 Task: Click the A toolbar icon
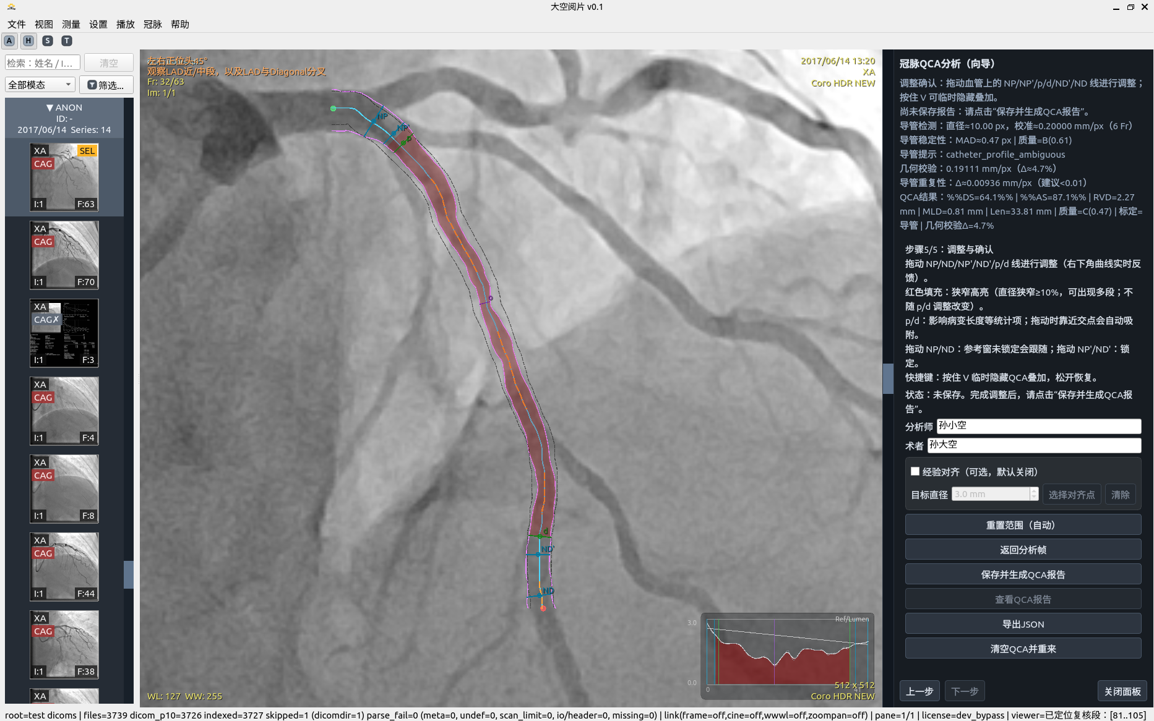pos(9,41)
